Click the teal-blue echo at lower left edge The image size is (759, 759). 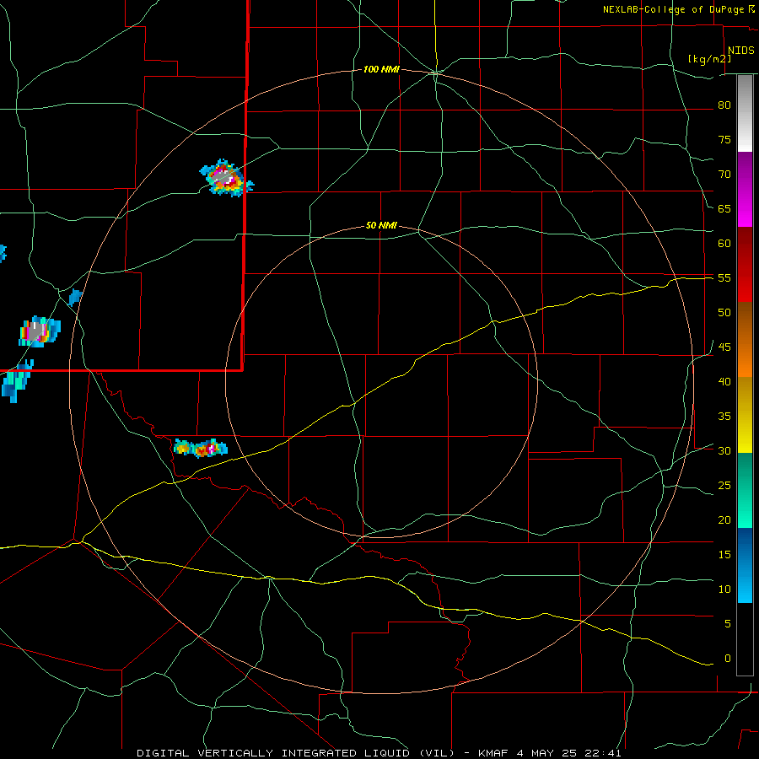tap(17, 381)
